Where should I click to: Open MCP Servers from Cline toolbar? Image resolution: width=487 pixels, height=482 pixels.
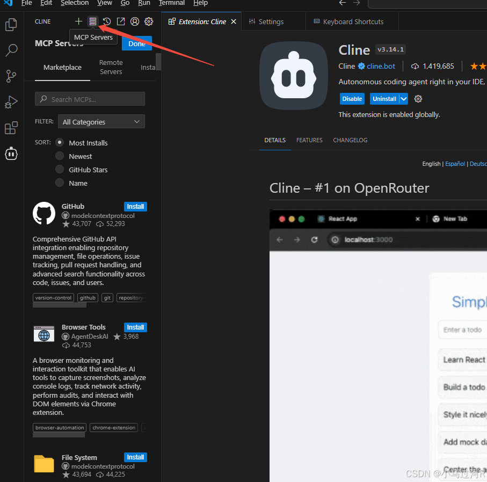tap(93, 21)
